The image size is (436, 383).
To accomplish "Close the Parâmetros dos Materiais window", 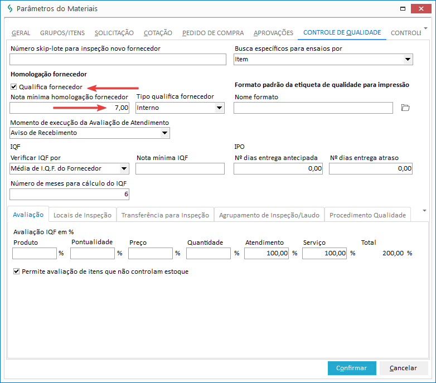I will tap(421, 9).
